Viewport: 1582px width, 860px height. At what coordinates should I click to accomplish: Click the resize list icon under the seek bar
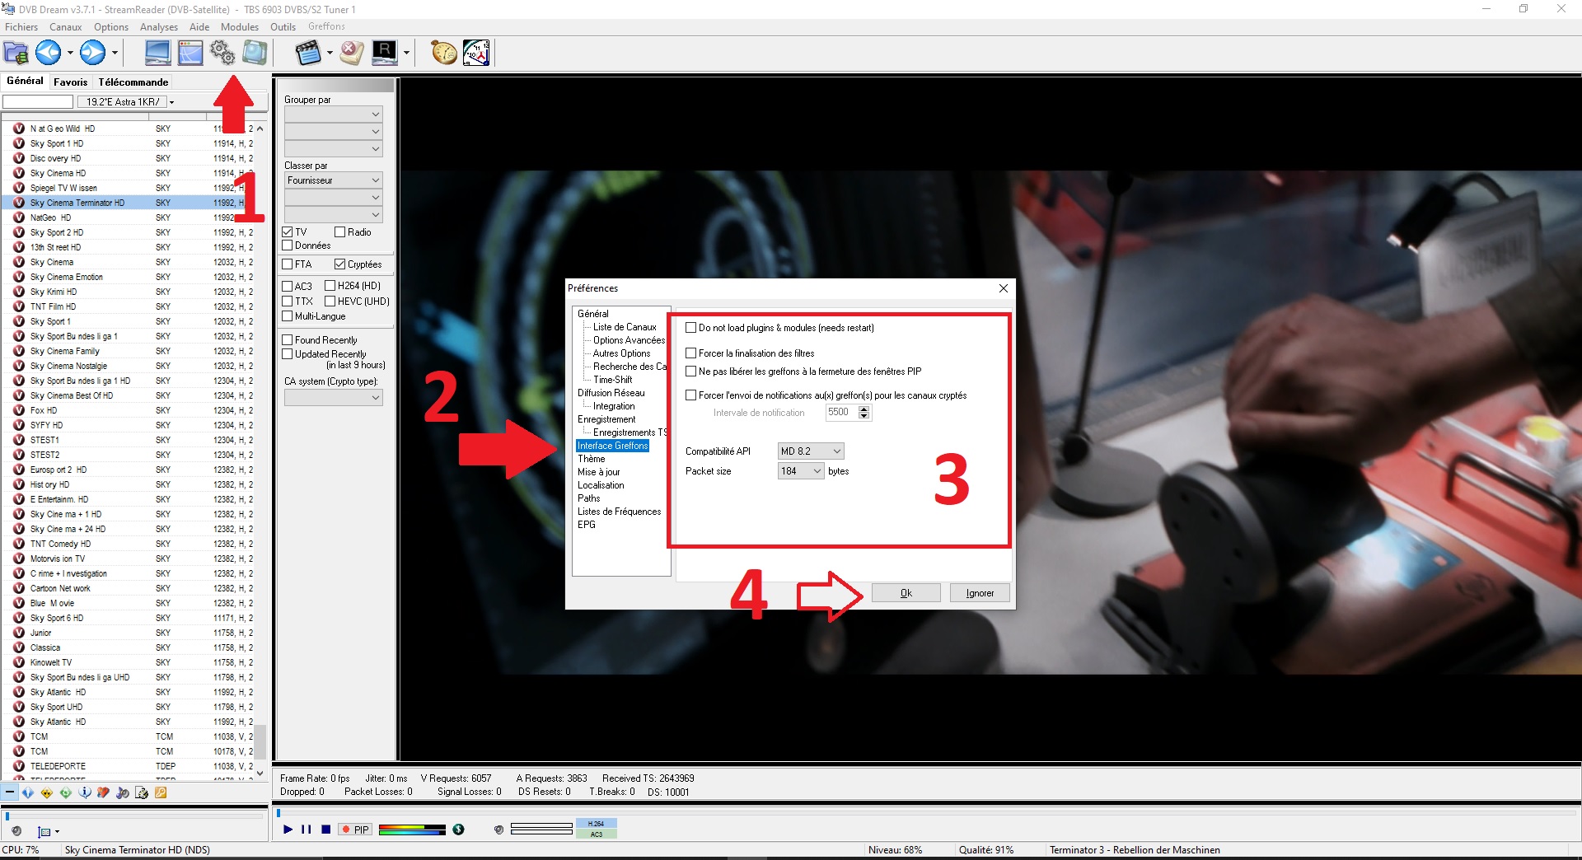[45, 832]
